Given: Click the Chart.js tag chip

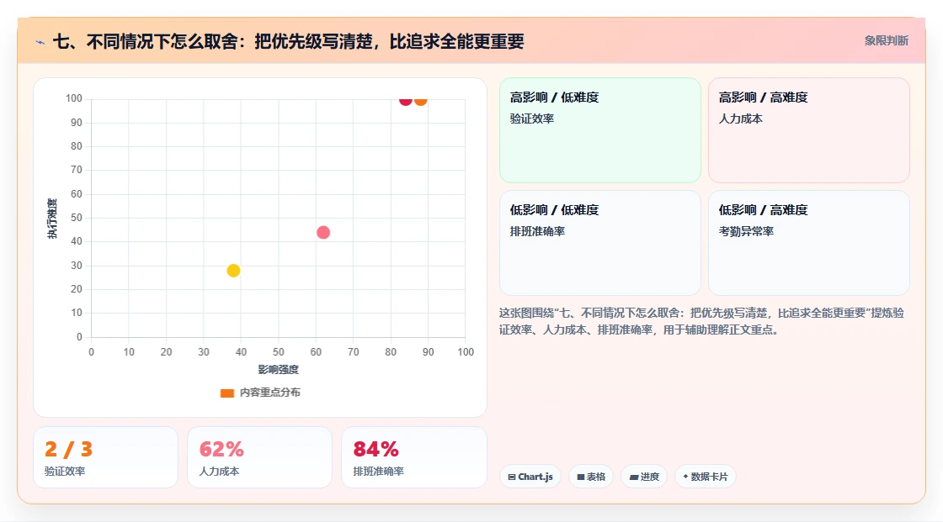Looking at the screenshot, I should point(530,477).
